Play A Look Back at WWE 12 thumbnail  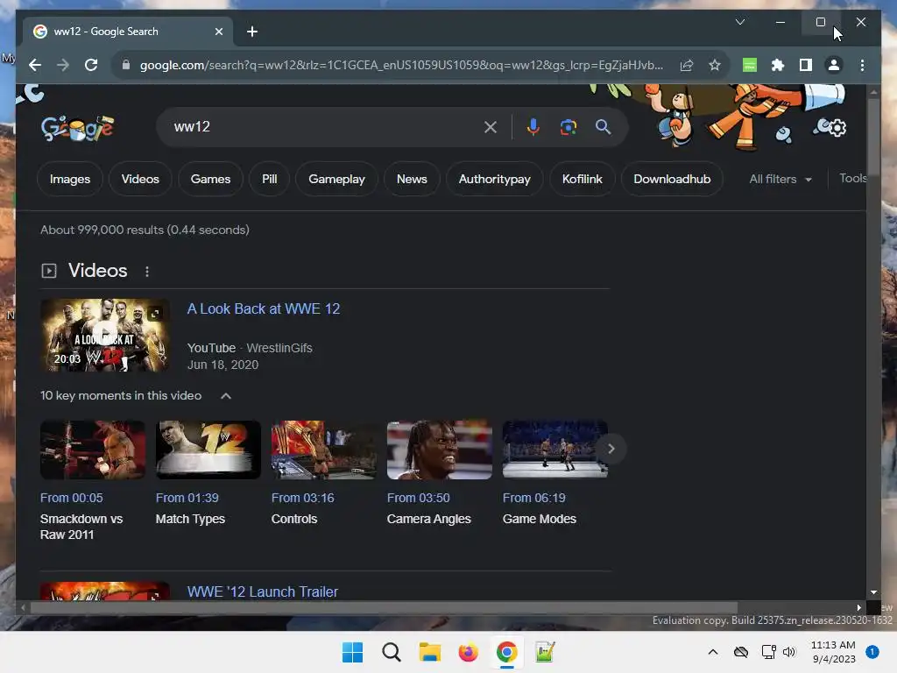click(x=105, y=336)
